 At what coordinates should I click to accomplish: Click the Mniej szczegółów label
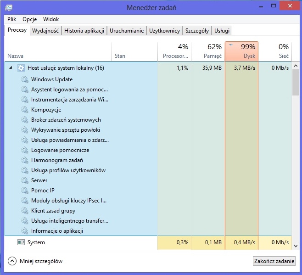click(41, 261)
